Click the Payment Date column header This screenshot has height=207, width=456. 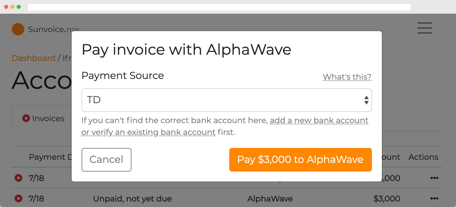(x=50, y=157)
